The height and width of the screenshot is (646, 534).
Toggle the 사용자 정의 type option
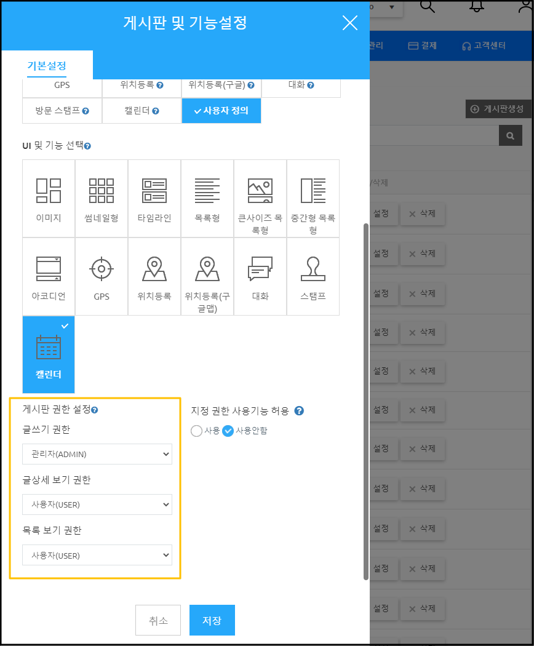[221, 111]
